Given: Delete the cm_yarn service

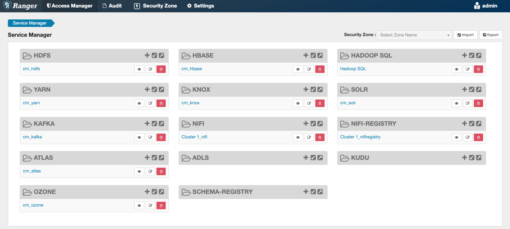Looking at the screenshot, I should 161,103.
